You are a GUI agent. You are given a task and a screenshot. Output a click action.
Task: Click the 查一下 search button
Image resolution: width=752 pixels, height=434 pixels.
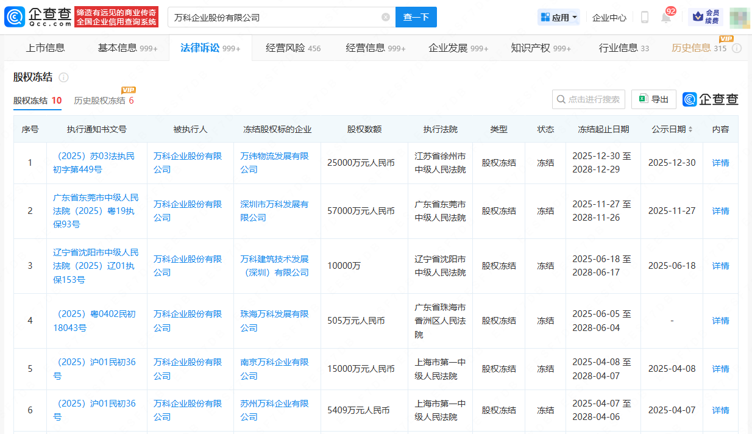click(416, 17)
